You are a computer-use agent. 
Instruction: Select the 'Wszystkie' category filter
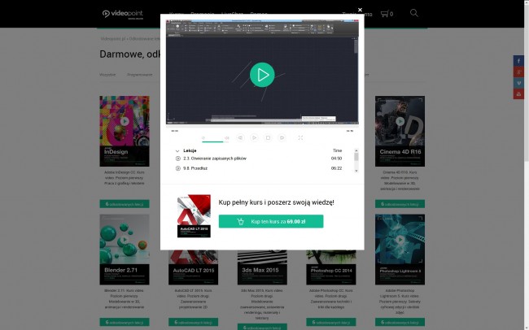click(x=107, y=75)
